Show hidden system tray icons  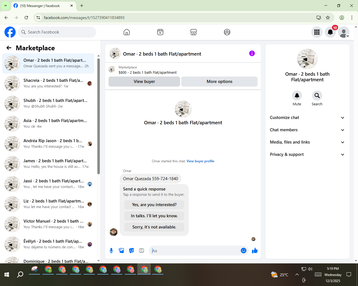click(297, 275)
